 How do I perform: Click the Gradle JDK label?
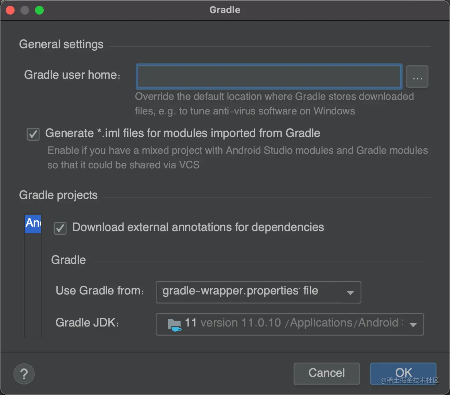tap(87, 323)
